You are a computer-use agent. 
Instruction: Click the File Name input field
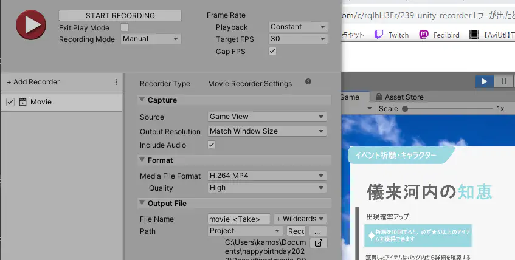(240, 219)
